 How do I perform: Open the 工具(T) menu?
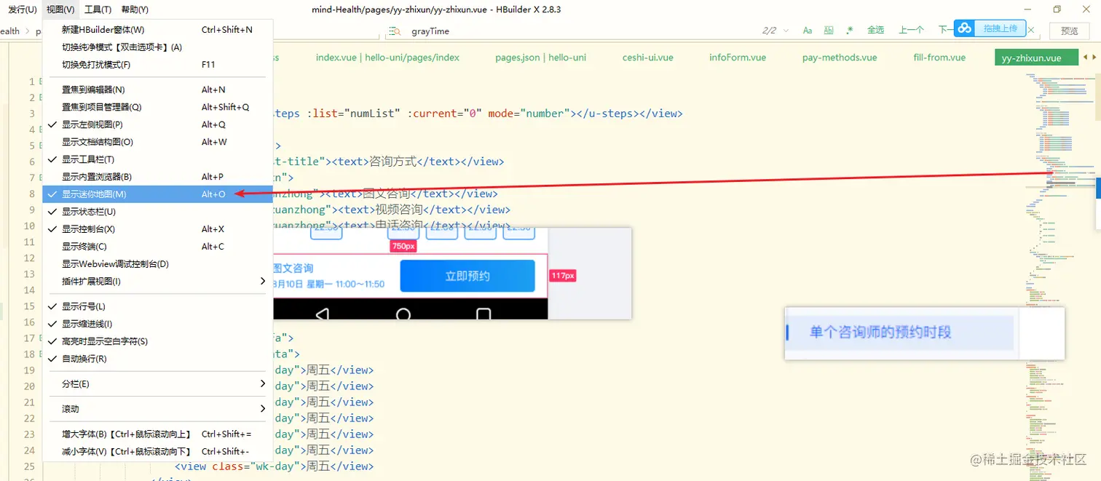click(98, 9)
